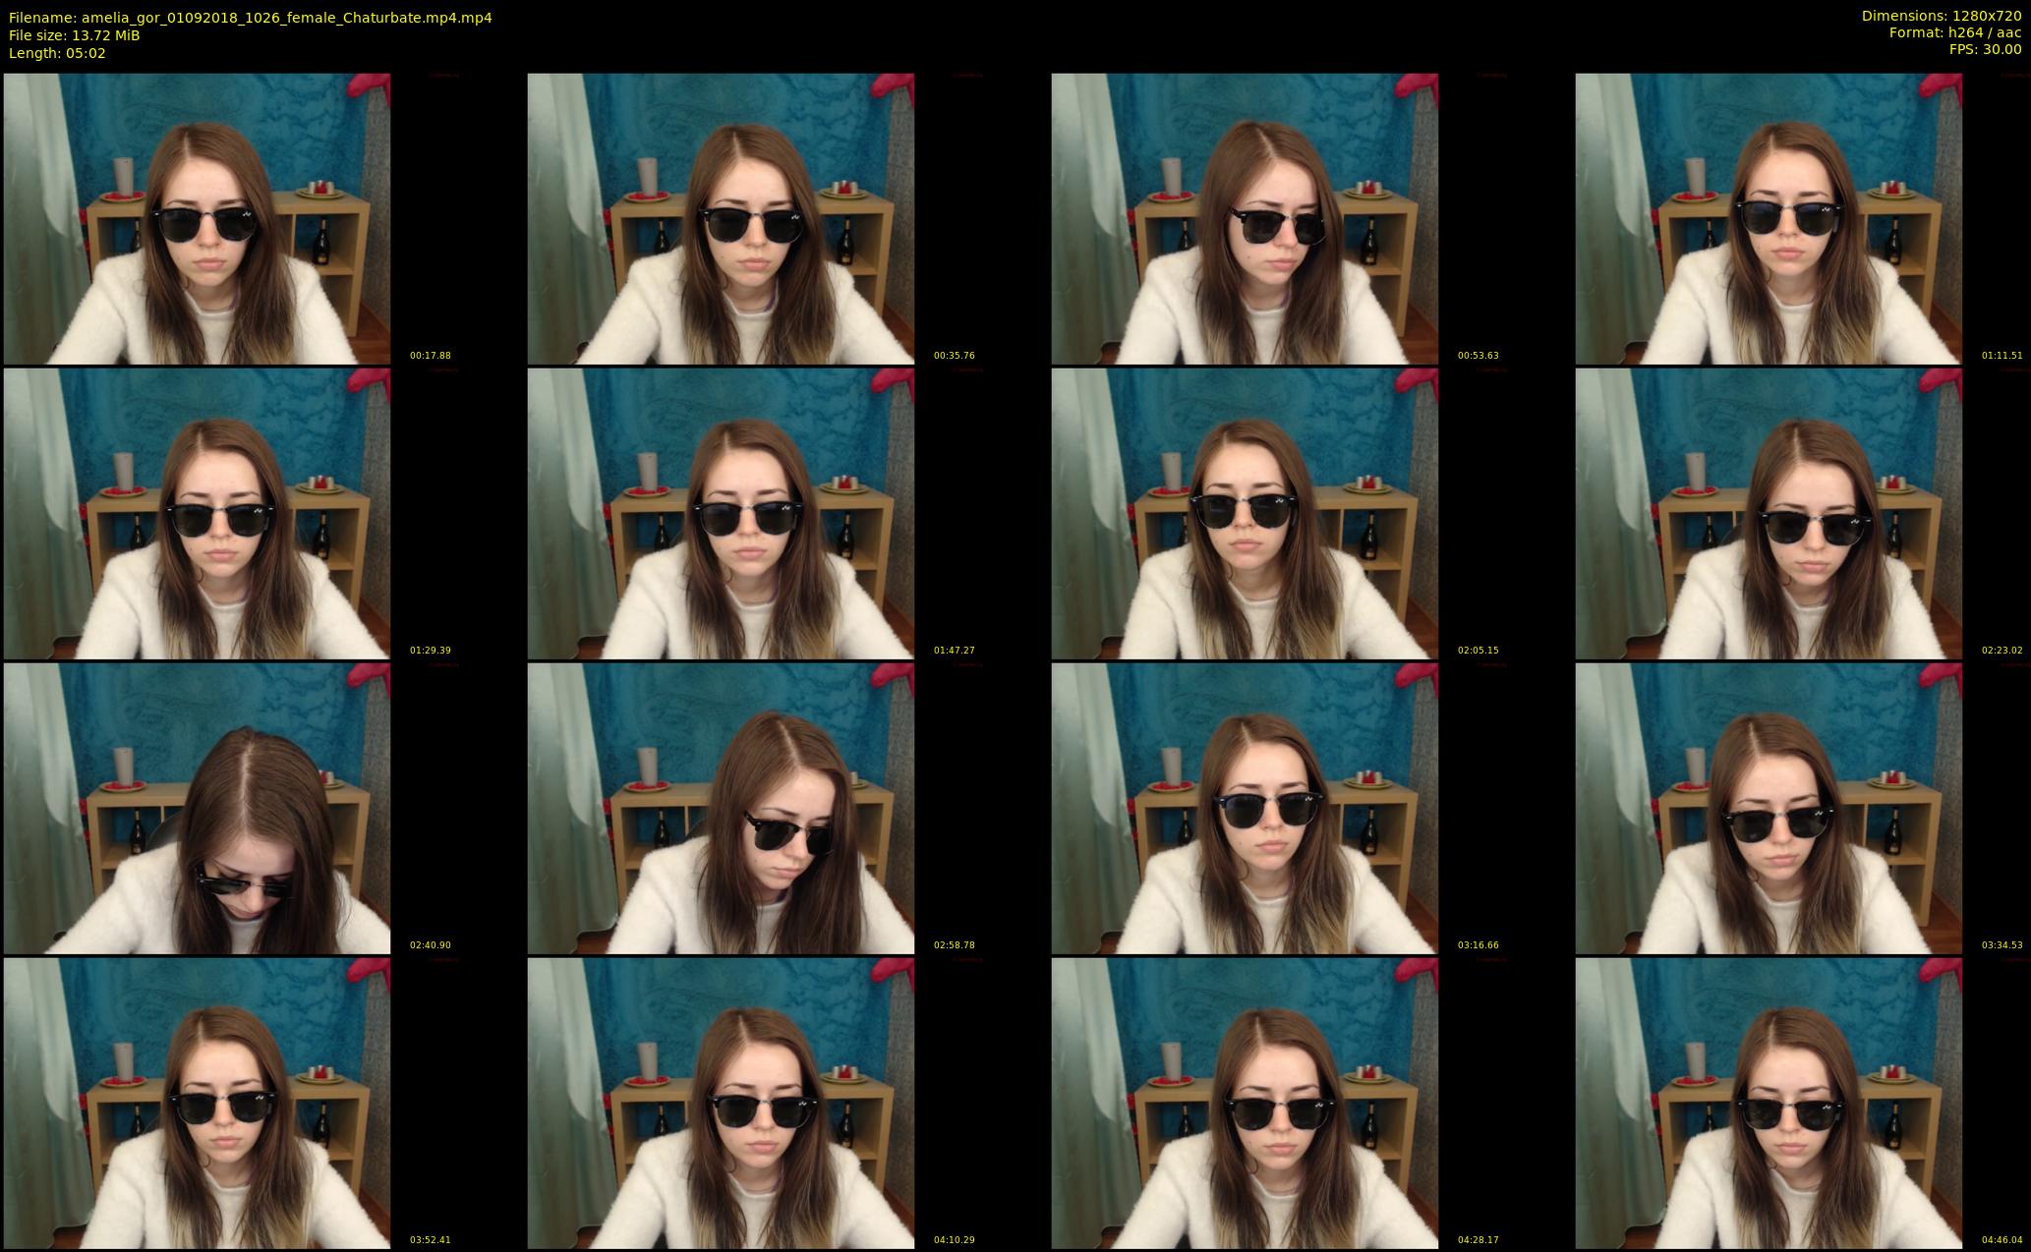
Task: Select the thumbnail at 02:58.78
Action: (721, 808)
